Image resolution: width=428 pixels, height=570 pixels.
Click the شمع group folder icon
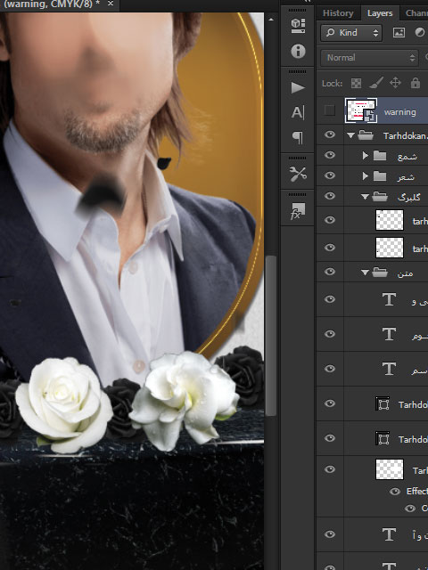pos(380,156)
